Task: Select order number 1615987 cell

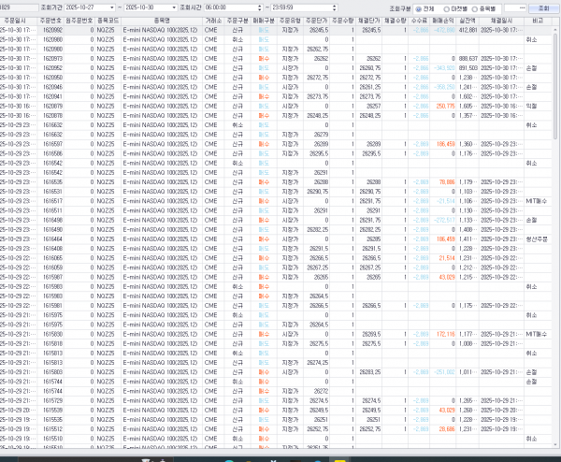Action: point(50,277)
